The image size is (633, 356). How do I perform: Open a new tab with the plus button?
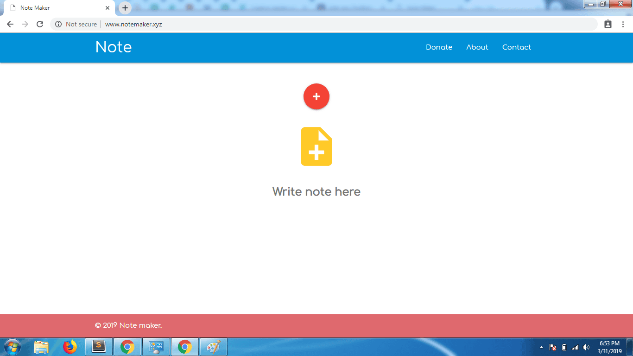pos(125,8)
